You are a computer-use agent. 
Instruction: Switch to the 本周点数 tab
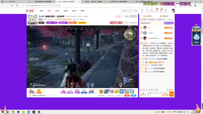click(151, 20)
